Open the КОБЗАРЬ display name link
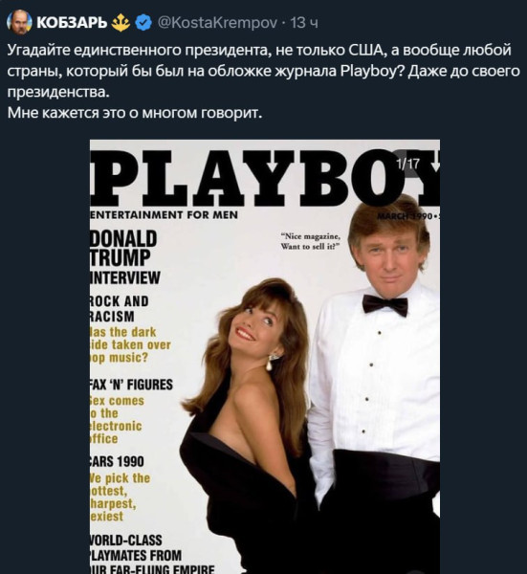 pyautogui.click(x=72, y=23)
